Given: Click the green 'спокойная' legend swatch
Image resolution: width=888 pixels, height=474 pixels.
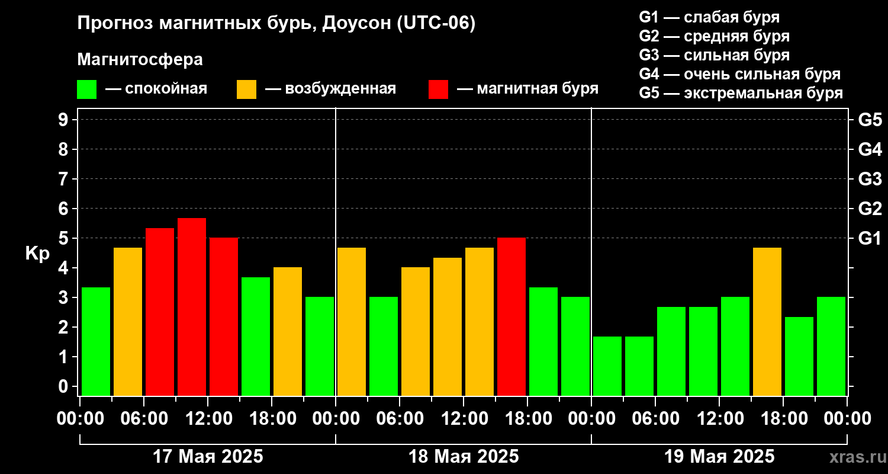Looking at the screenshot, I should click(x=86, y=89).
